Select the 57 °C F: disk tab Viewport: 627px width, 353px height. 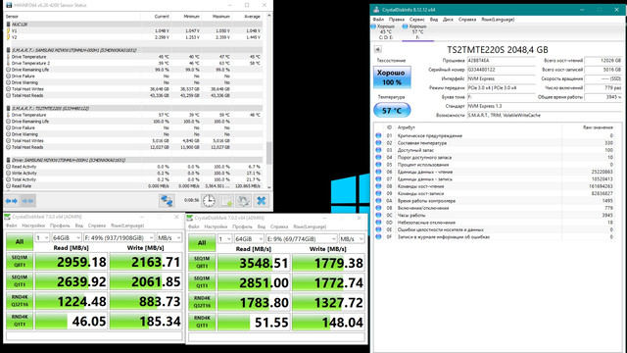(417, 31)
